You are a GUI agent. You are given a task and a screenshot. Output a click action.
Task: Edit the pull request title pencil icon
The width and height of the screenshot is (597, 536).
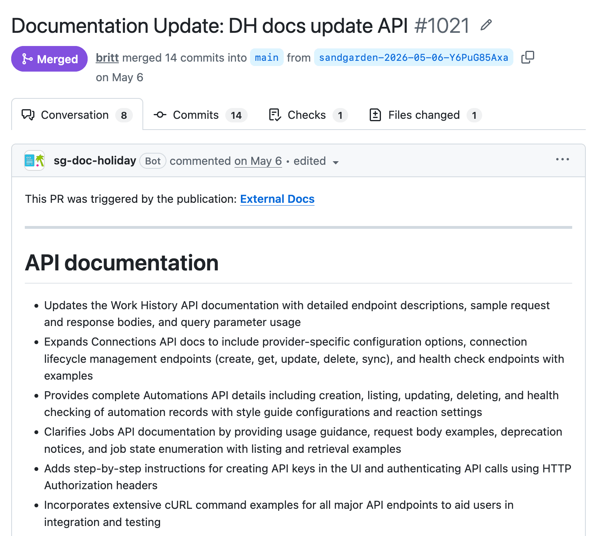point(486,25)
